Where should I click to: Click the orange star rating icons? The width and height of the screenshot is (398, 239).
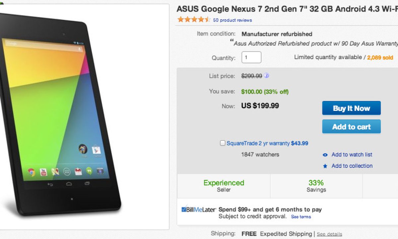pos(194,20)
